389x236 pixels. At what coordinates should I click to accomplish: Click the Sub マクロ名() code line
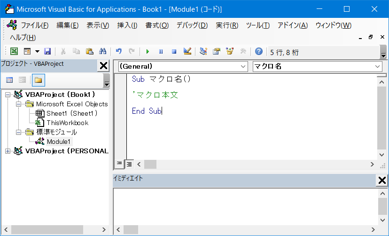click(x=161, y=79)
